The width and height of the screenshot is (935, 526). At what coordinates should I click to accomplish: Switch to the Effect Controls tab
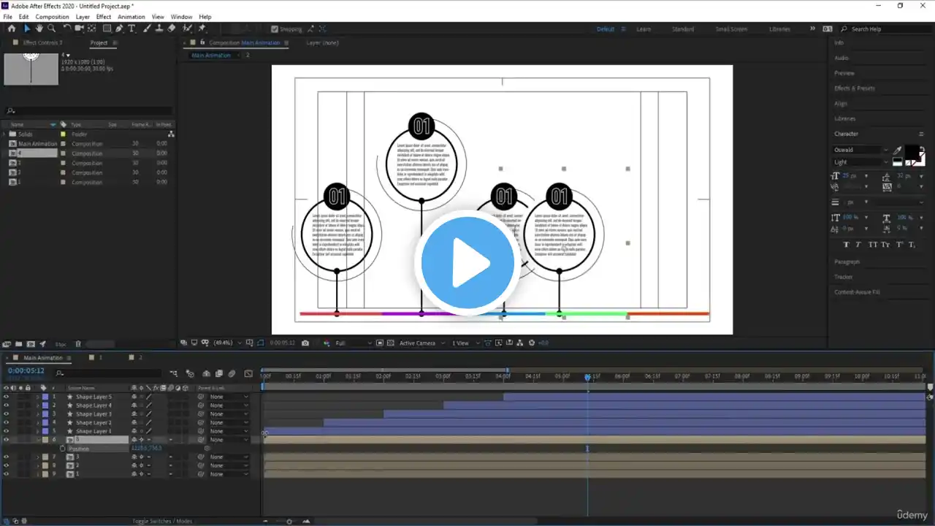[42, 43]
